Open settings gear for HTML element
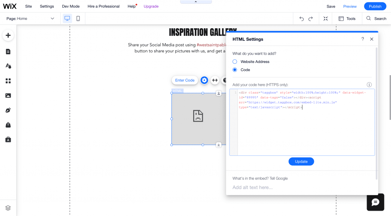This screenshot has height=216, width=391. pos(204,80)
